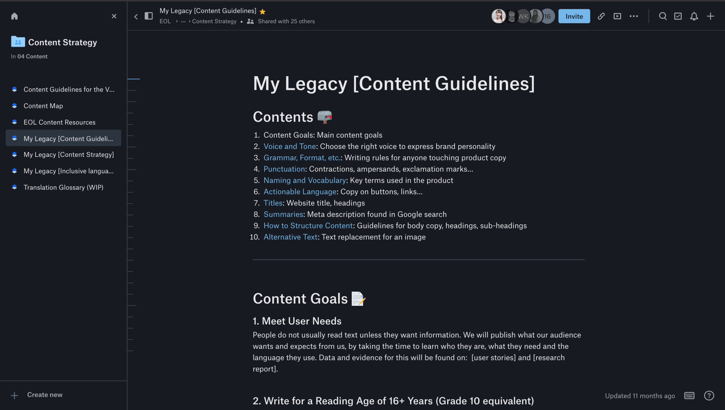Viewport: 725px width, 410px height.
Task: Jump to Punctuation section link
Action: point(284,169)
